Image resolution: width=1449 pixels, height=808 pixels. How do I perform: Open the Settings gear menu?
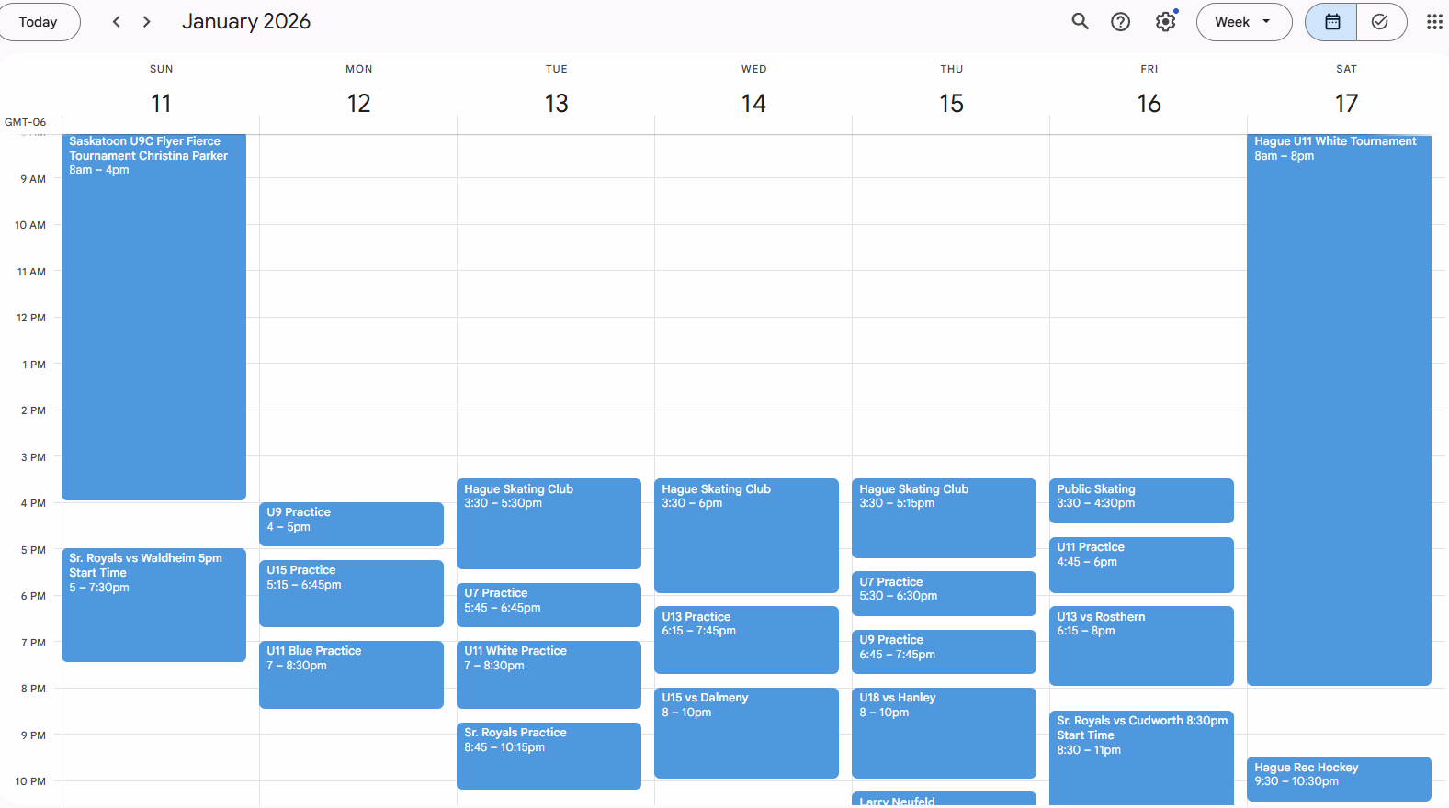[x=1165, y=22]
